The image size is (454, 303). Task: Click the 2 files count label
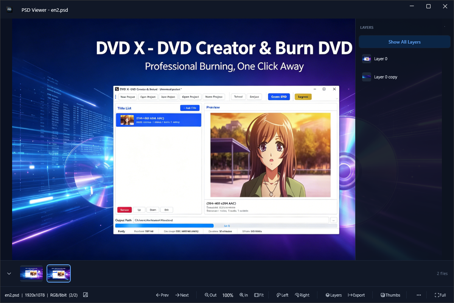(x=442, y=273)
